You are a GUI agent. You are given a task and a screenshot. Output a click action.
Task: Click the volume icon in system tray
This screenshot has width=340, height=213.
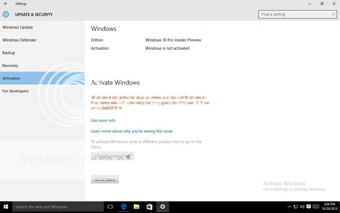coord(302,207)
